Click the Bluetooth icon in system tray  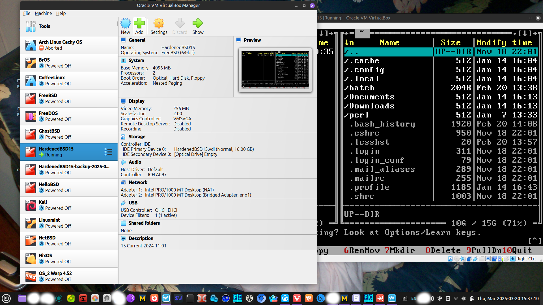432,299
